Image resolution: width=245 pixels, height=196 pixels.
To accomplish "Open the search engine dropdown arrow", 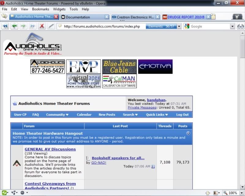I will (232, 26).
